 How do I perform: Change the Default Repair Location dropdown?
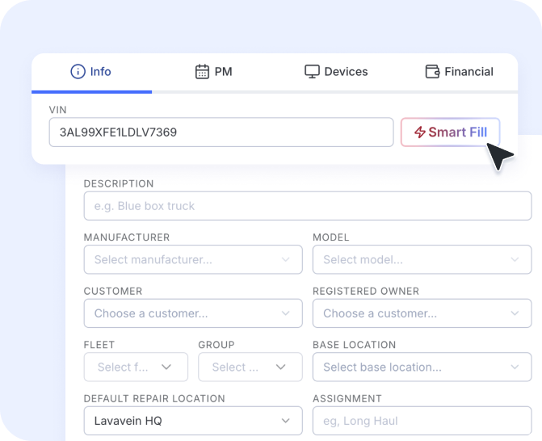click(192, 421)
